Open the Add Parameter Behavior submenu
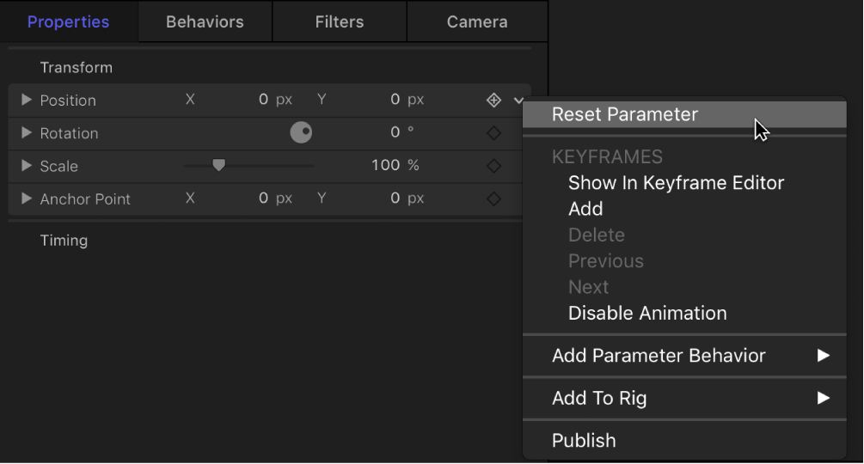 click(x=659, y=356)
